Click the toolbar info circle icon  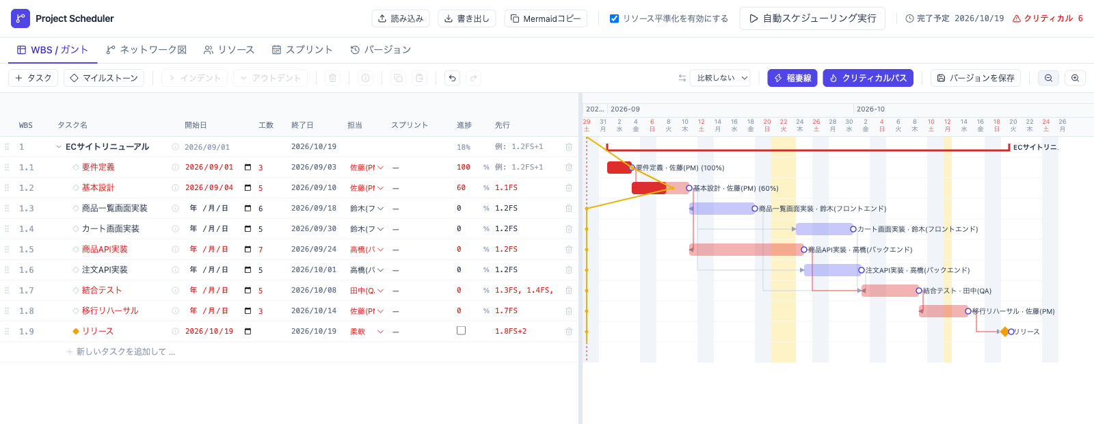tap(366, 78)
